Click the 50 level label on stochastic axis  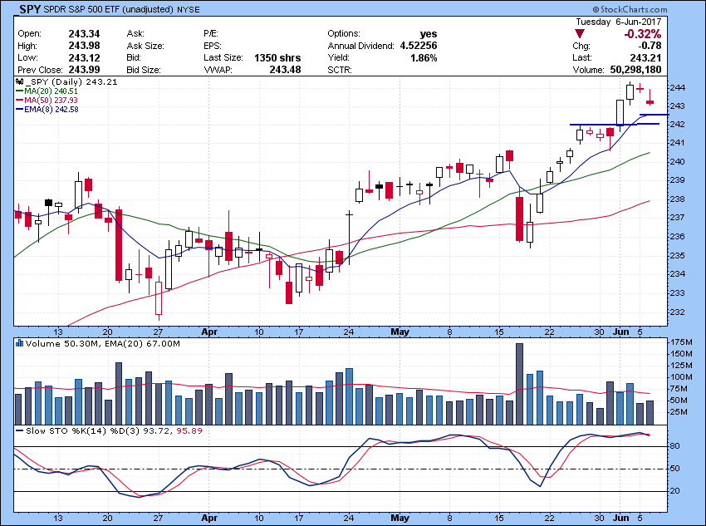[675, 469]
